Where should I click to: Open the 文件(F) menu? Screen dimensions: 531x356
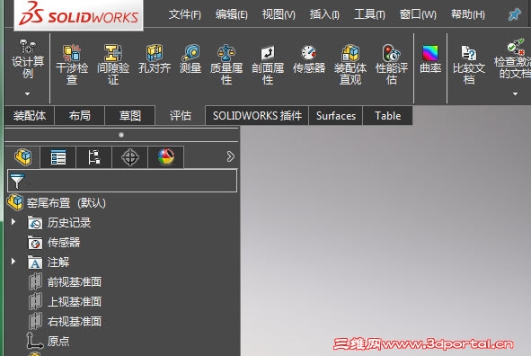[x=184, y=14]
